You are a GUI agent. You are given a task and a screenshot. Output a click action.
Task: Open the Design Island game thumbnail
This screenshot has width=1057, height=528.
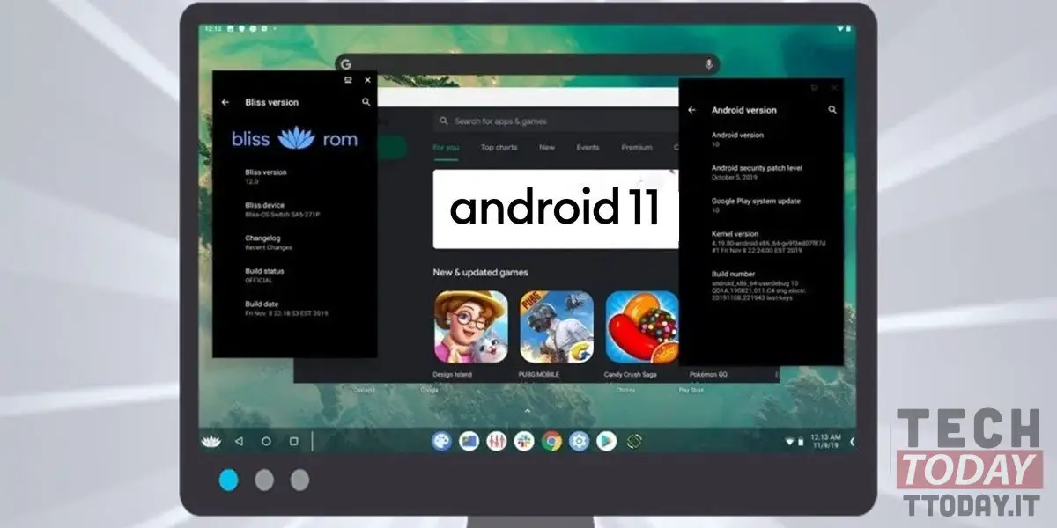coord(470,326)
